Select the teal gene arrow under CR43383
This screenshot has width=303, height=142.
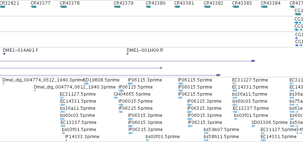click(236, 7)
